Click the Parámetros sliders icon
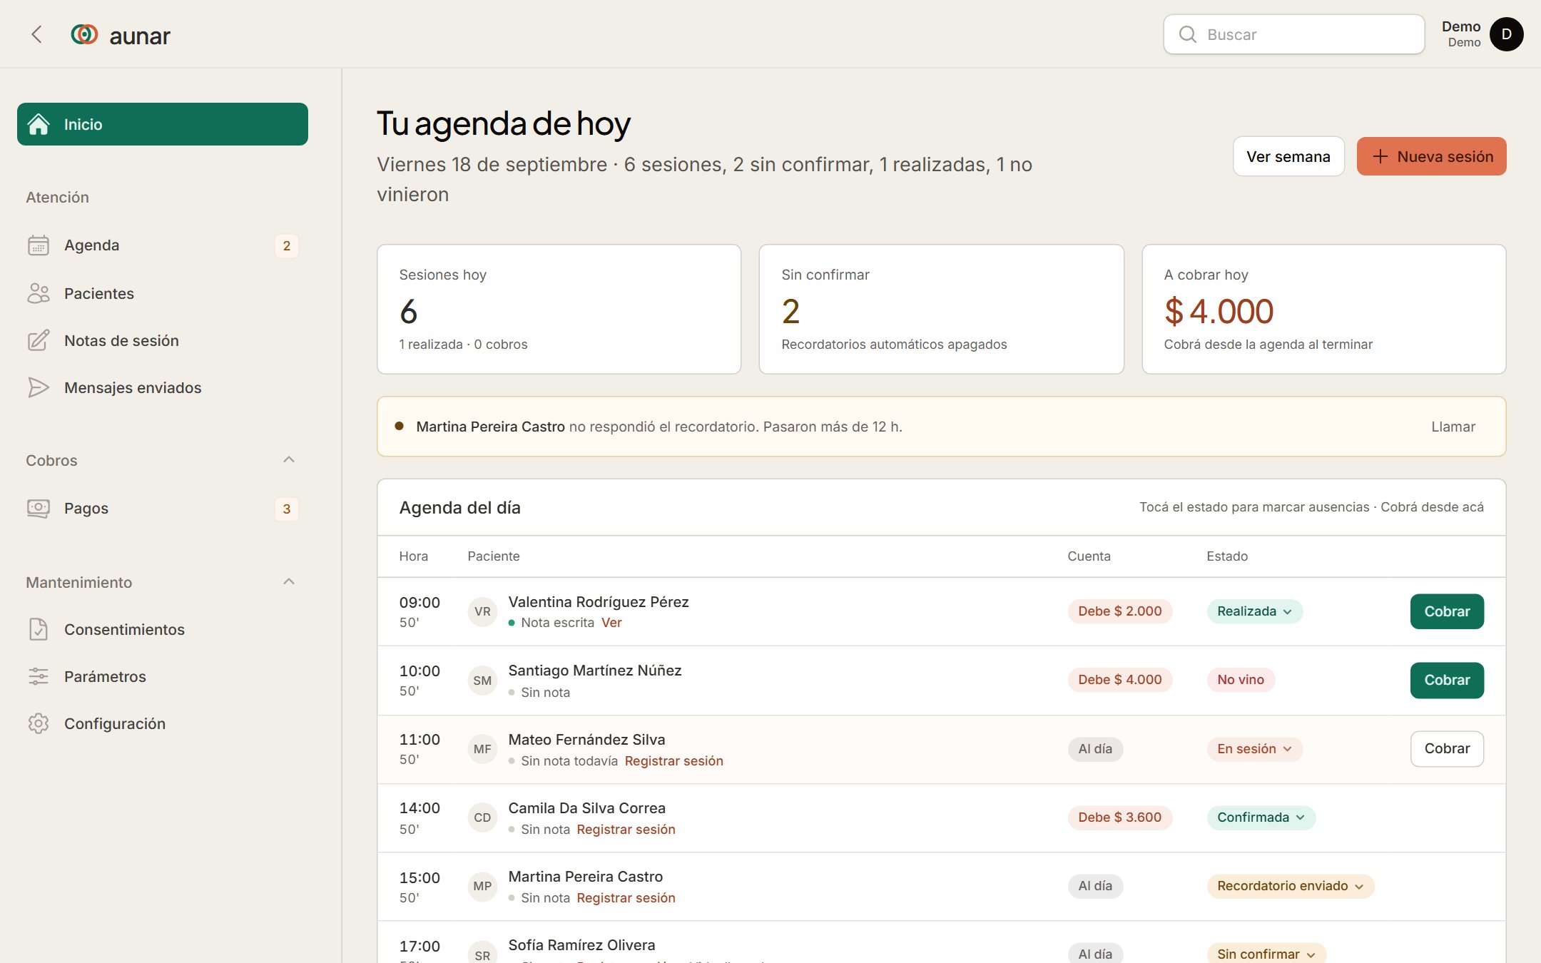Image resolution: width=1541 pixels, height=963 pixels. click(39, 676)
